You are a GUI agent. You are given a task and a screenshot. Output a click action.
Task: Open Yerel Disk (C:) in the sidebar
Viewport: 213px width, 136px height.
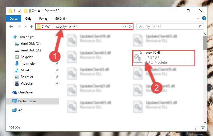click(30, 44)
